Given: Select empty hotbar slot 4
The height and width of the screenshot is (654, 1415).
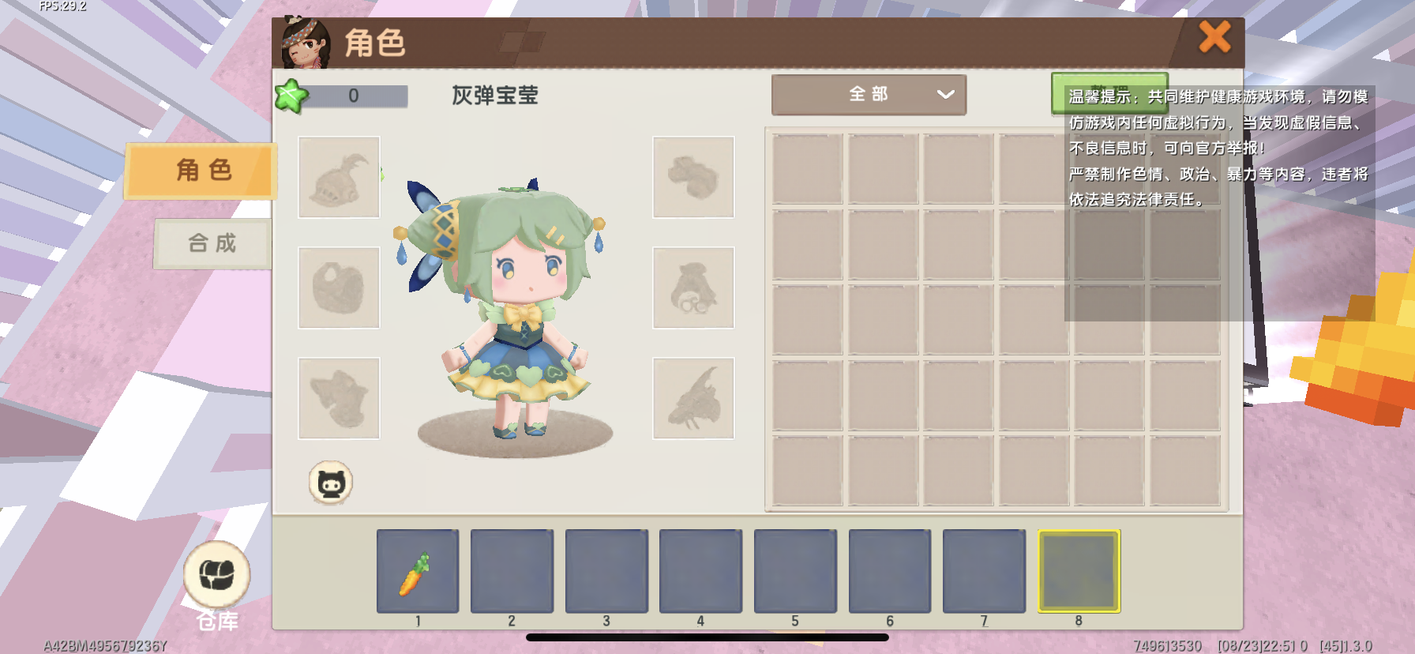Looking at the screenshot, I should pos(700,571).
